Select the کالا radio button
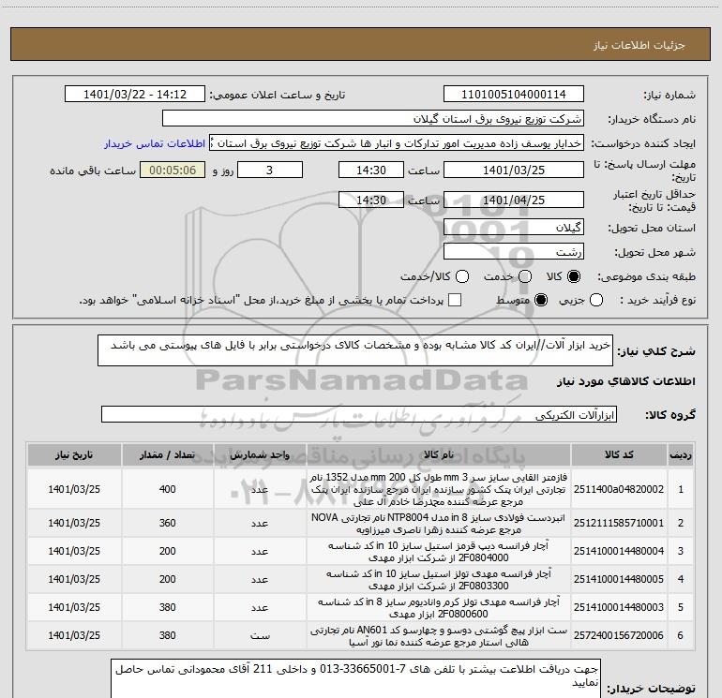This screenshot has width=722, height=698. pyautogui.click(x=574, y=276)
